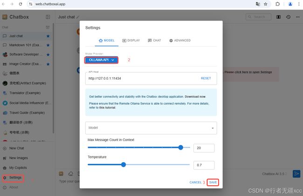The height and width of the screenshot is (196, 303).
Task: Unstar the Just chat conversation
Action: [48, 36]
